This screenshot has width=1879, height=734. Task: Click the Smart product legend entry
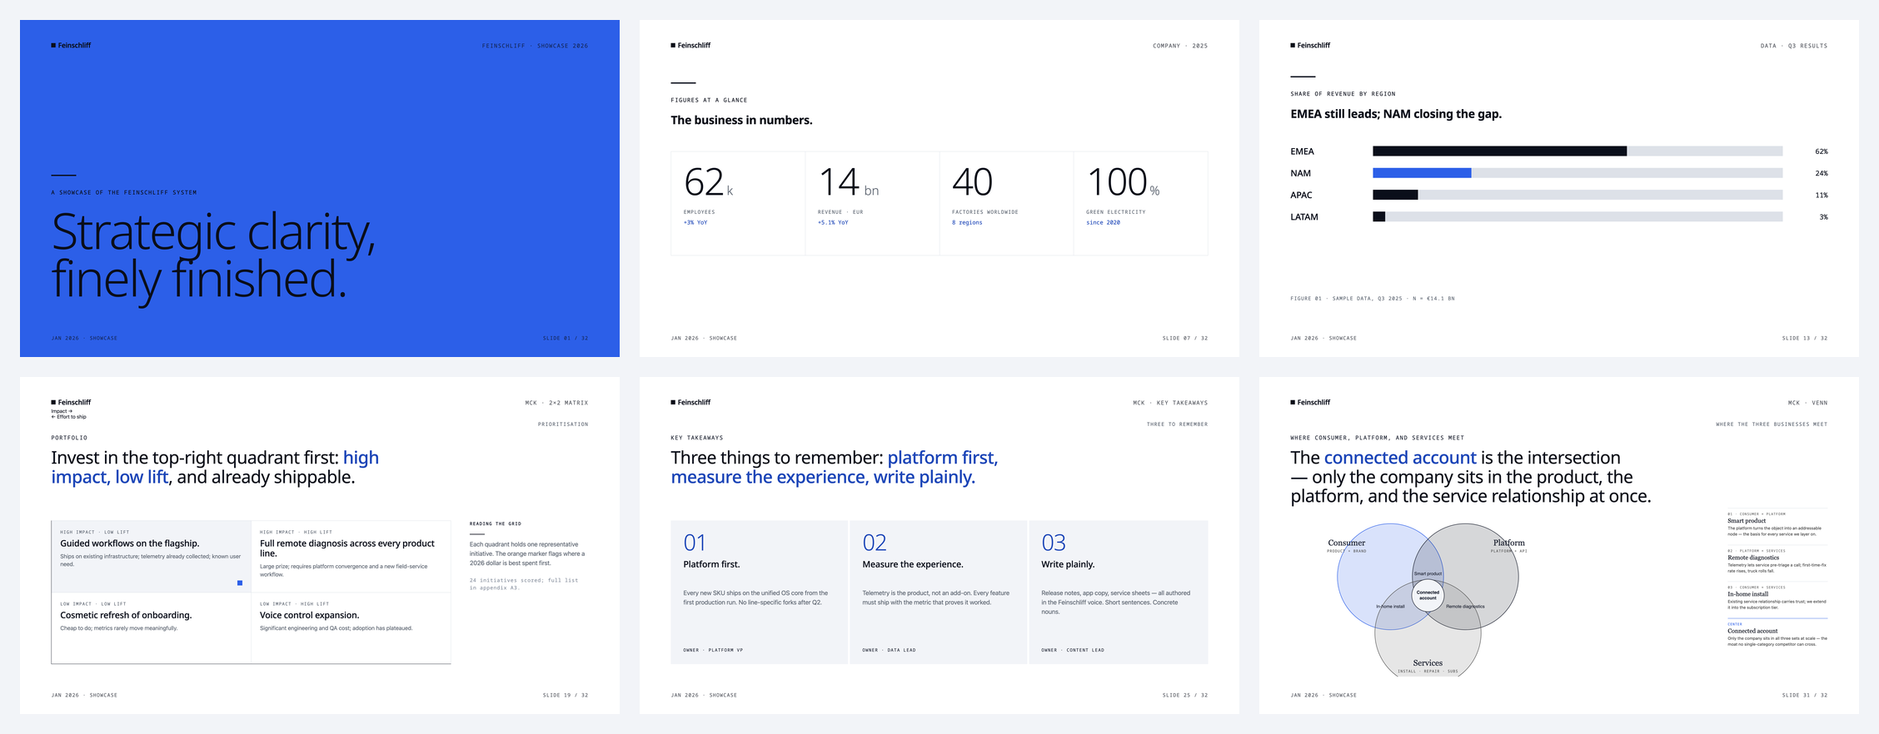pos(1777,525)
